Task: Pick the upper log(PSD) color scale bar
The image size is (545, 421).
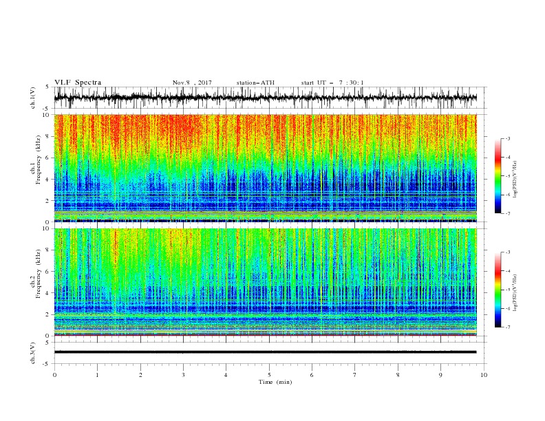Action: [x=498, y=176]
